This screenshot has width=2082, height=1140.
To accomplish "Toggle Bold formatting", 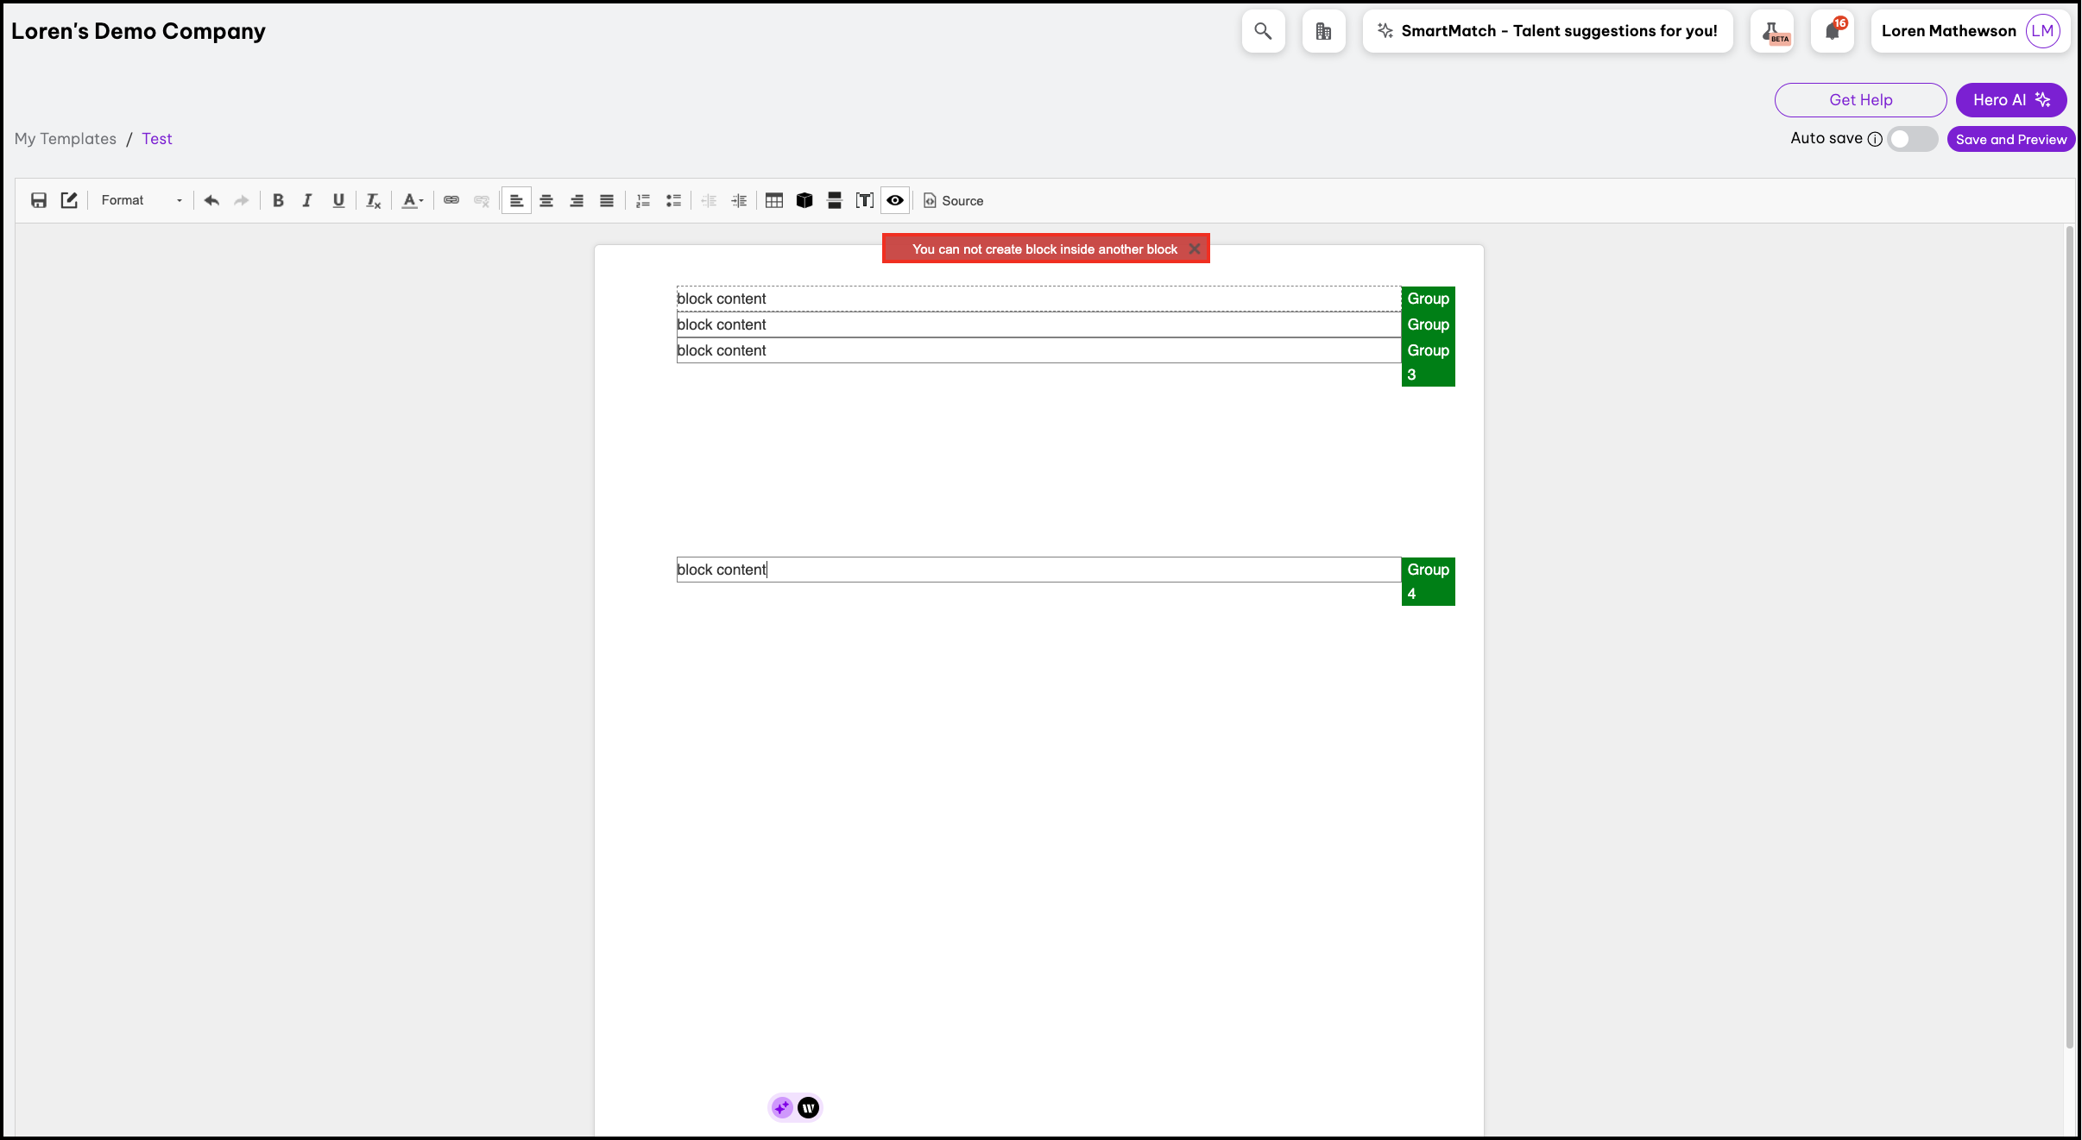I will coord(278,200).
